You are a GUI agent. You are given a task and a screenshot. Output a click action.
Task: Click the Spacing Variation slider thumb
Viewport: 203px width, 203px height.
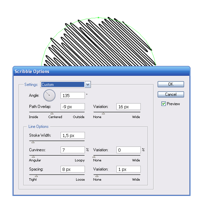tap(97, 176)
